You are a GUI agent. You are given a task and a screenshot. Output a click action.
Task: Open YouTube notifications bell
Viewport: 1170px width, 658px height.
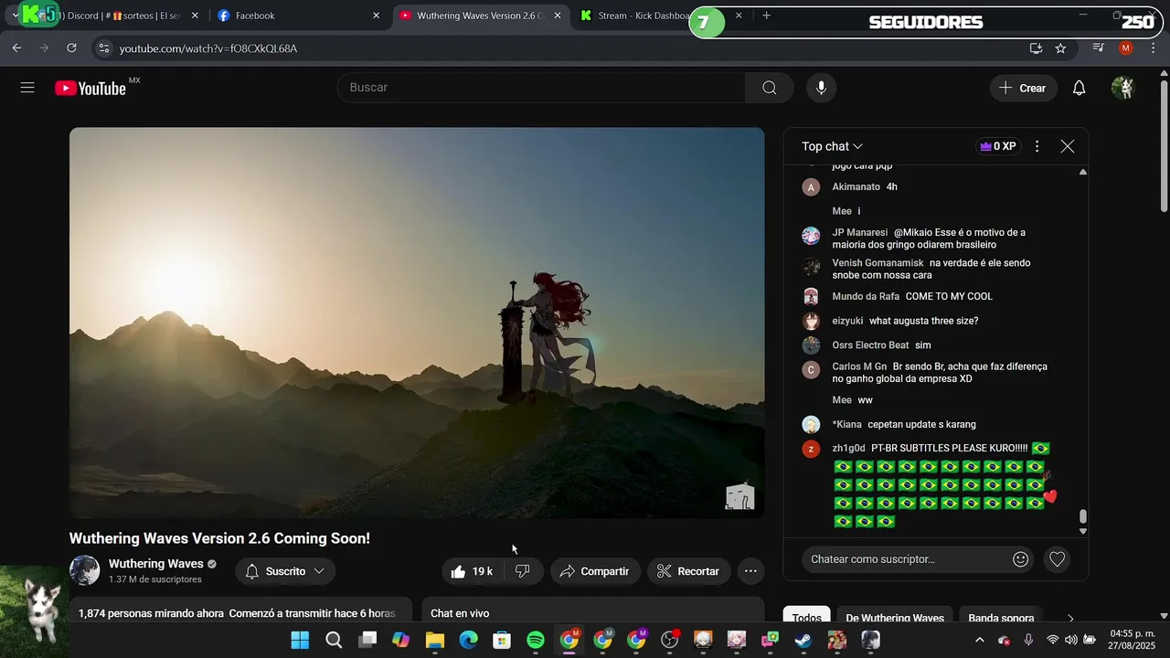[1079, 88]
